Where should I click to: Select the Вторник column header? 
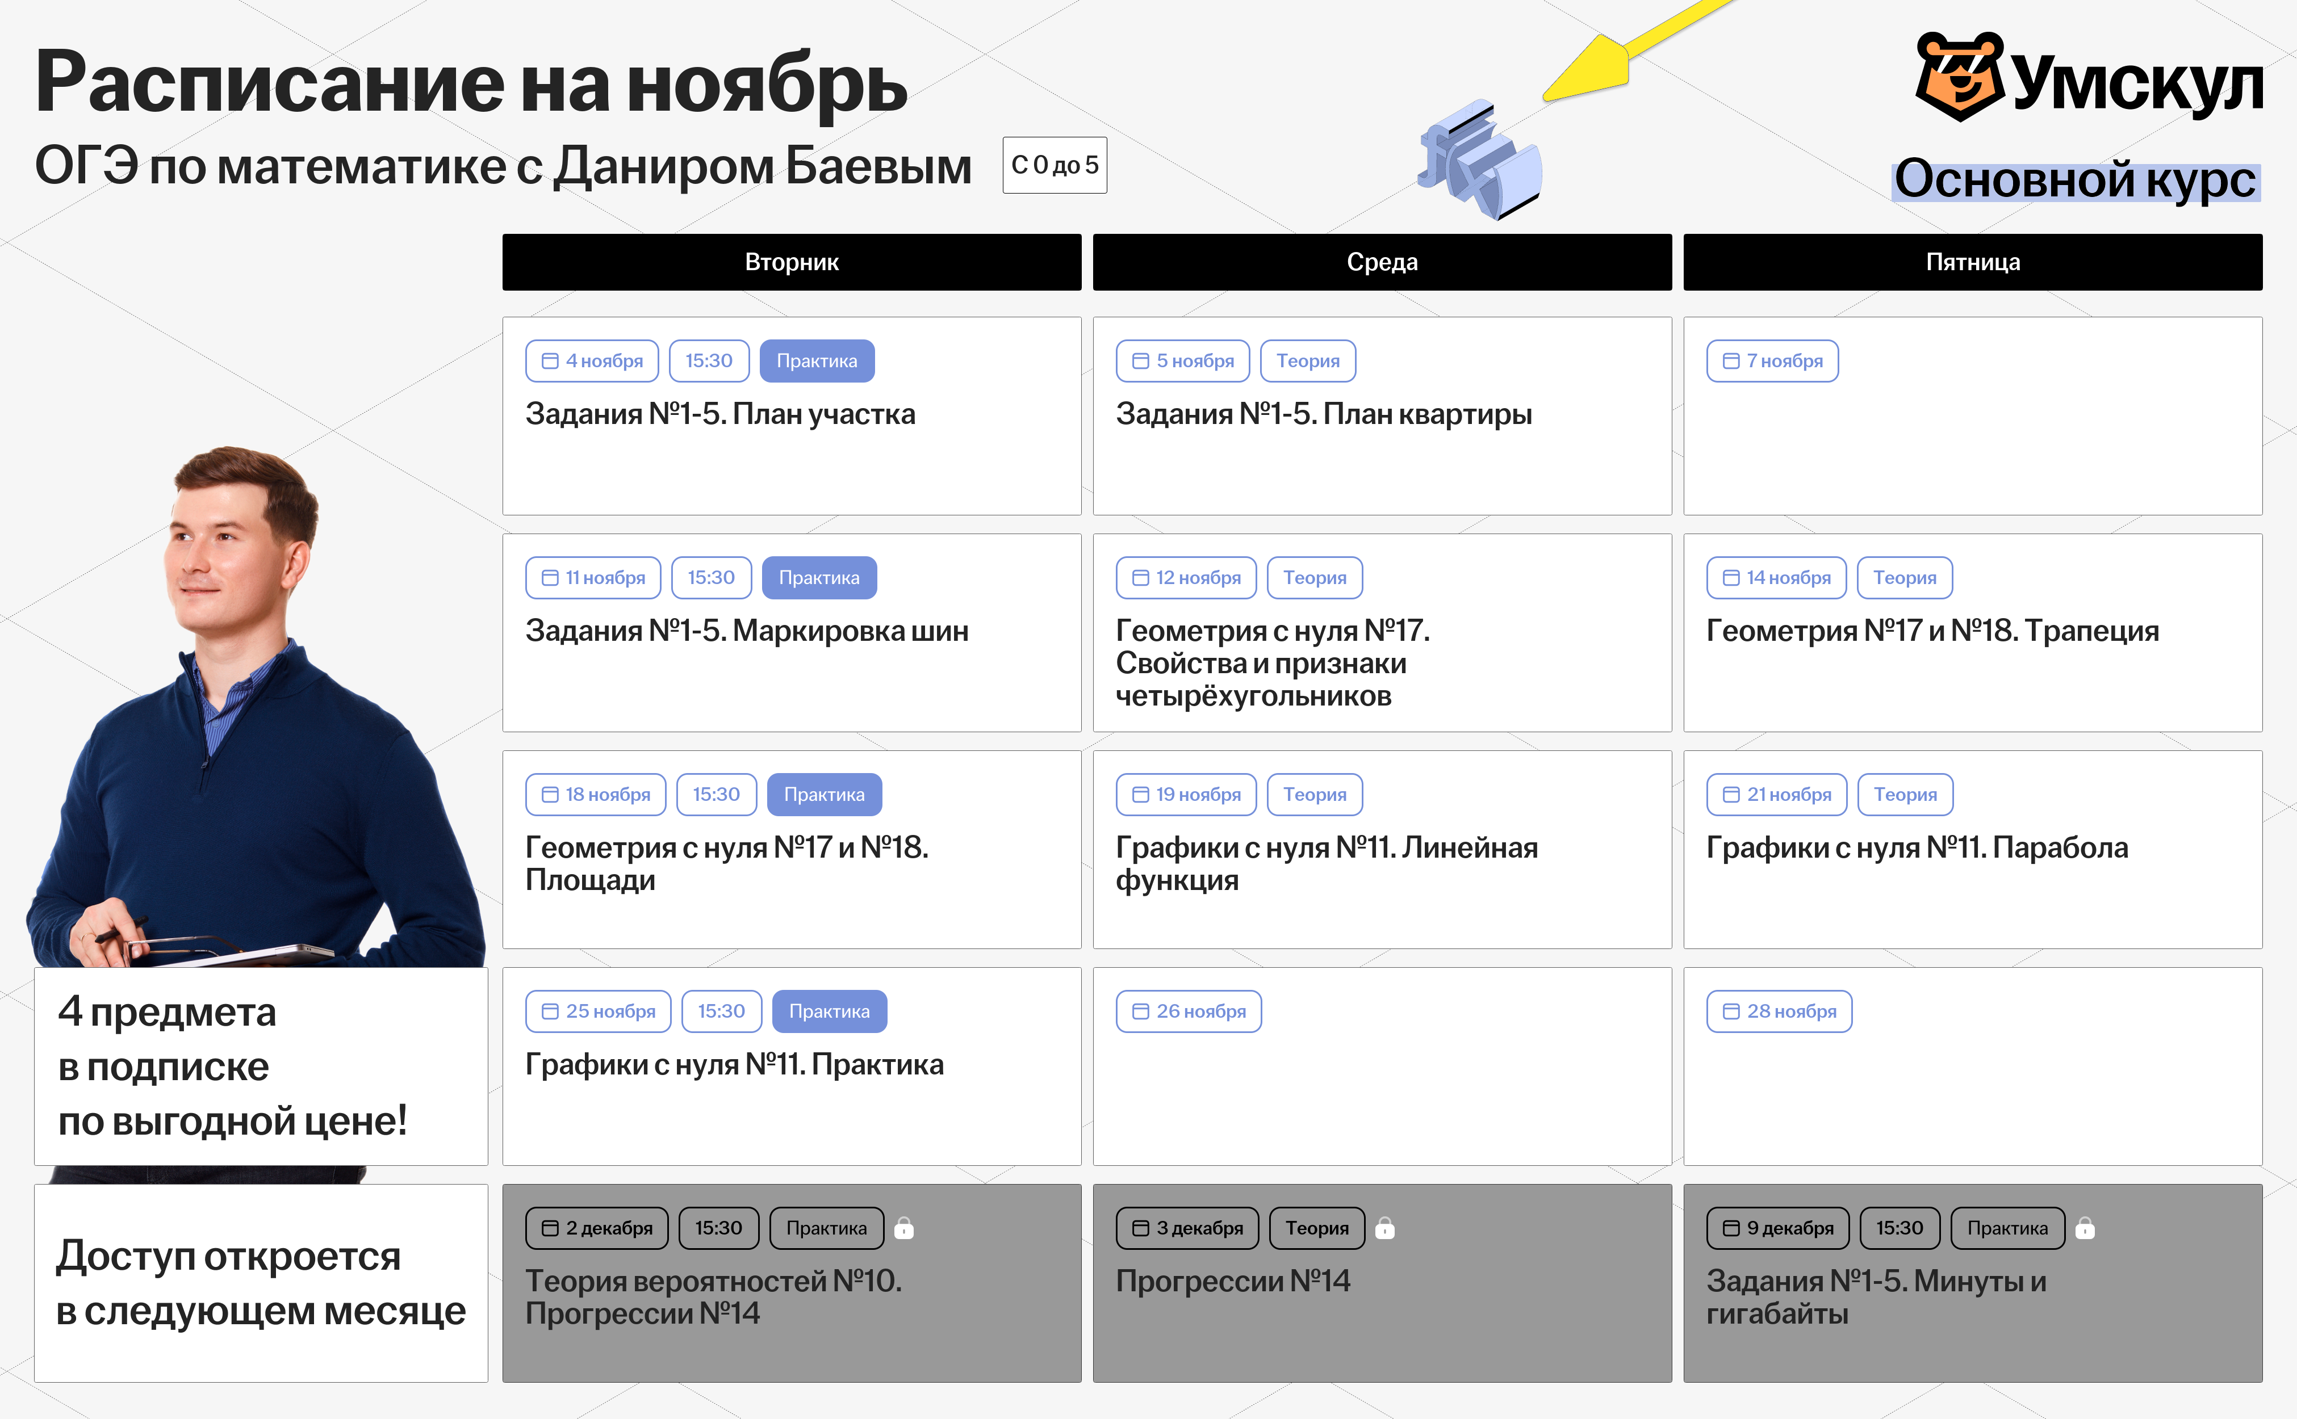(792, 262)
